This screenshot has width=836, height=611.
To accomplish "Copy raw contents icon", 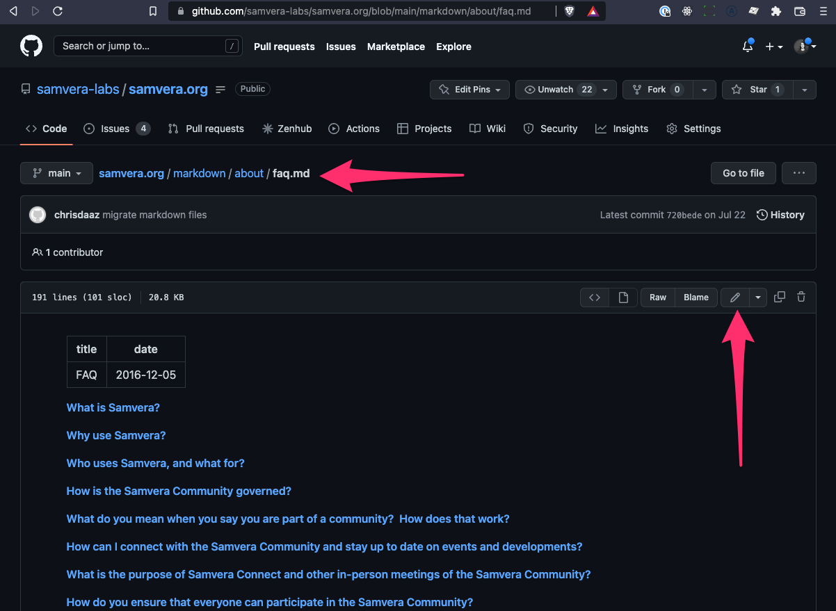I will (x=780, y=297).
